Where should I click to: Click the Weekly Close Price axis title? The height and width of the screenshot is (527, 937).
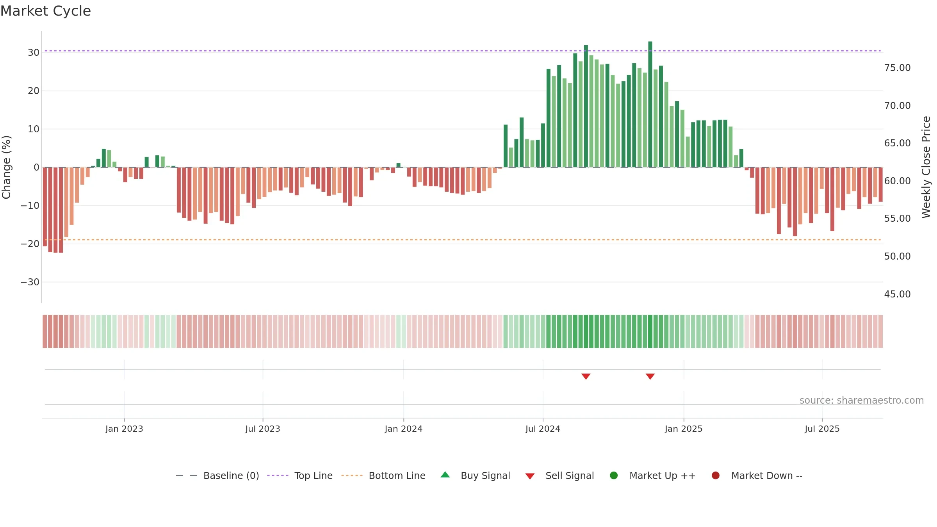(926, 167)
